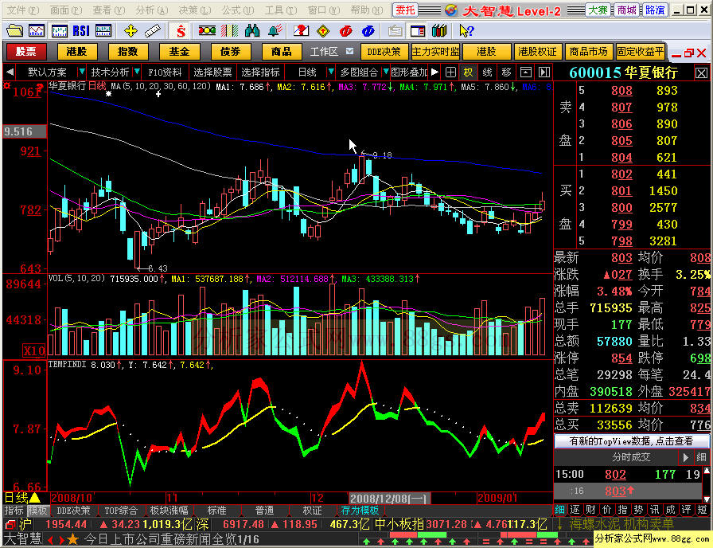Click the red phi symbol icon
This screenshot has height=548, width=713.
346,31
